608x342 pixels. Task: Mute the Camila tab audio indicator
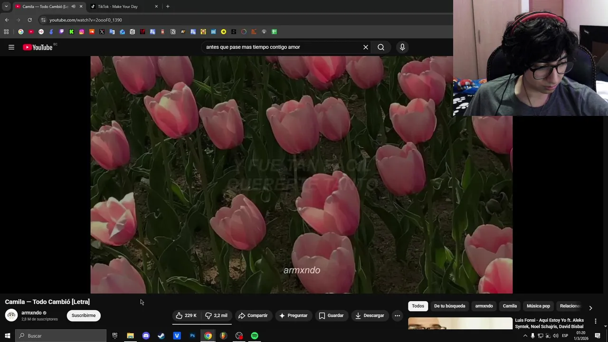click(73, 7)
